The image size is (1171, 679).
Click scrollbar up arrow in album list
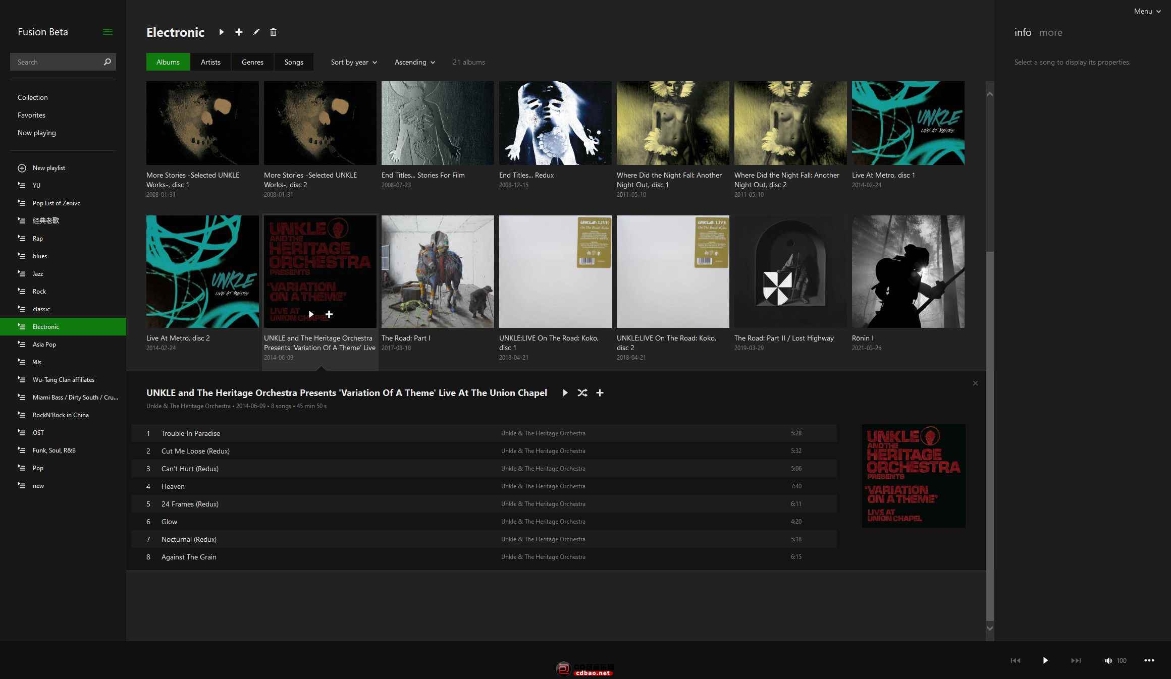pos(990,94)
